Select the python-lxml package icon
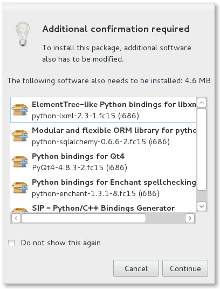 20,110
